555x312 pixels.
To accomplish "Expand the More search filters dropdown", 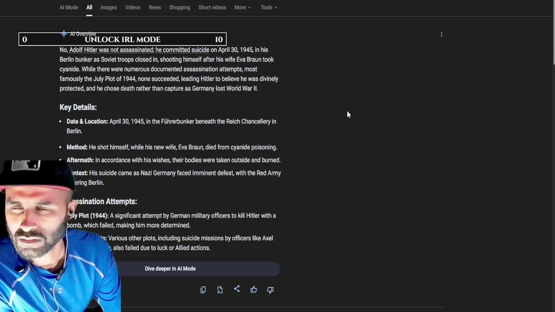I will click(x=242, y=7).
